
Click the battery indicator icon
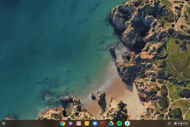point(181,123)
